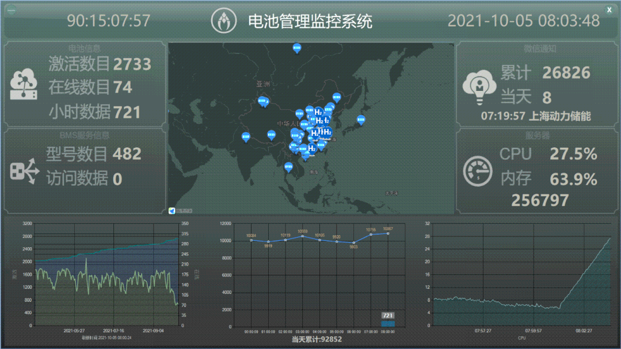Click the 256797 server value
Viewport: 621px width, 349px height.
point(540,200)
